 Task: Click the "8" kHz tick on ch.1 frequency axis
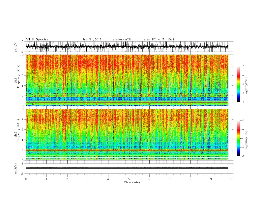(x=23, y=65)
